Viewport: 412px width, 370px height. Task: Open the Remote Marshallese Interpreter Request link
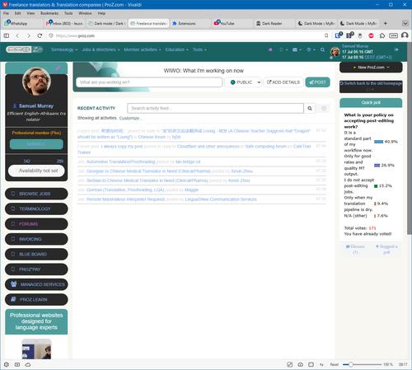[x=125, y=199]
